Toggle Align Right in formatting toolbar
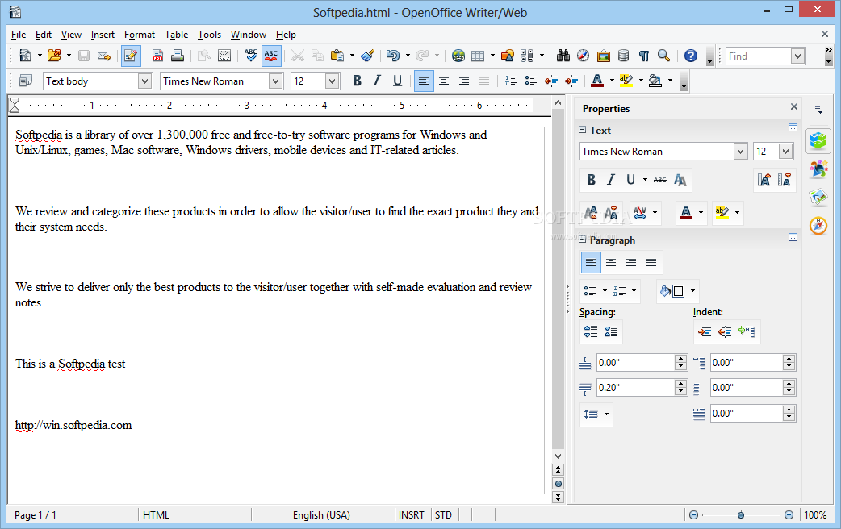Viewport: 841px width, 529px height. pos(464,81)
